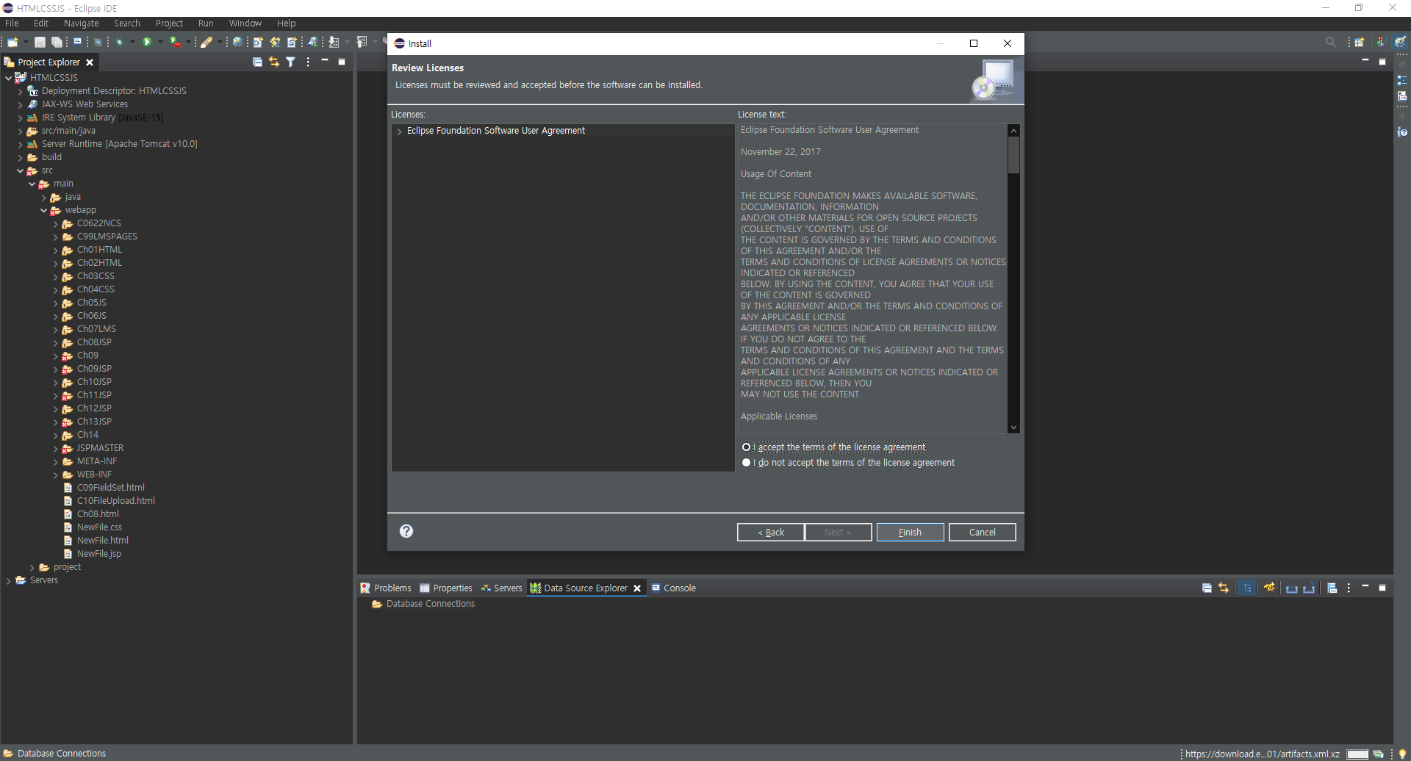Select C10FileUpload.html in the tree

click(x=116, y=501)
